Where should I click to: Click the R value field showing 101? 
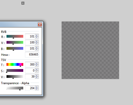point(30,36)
